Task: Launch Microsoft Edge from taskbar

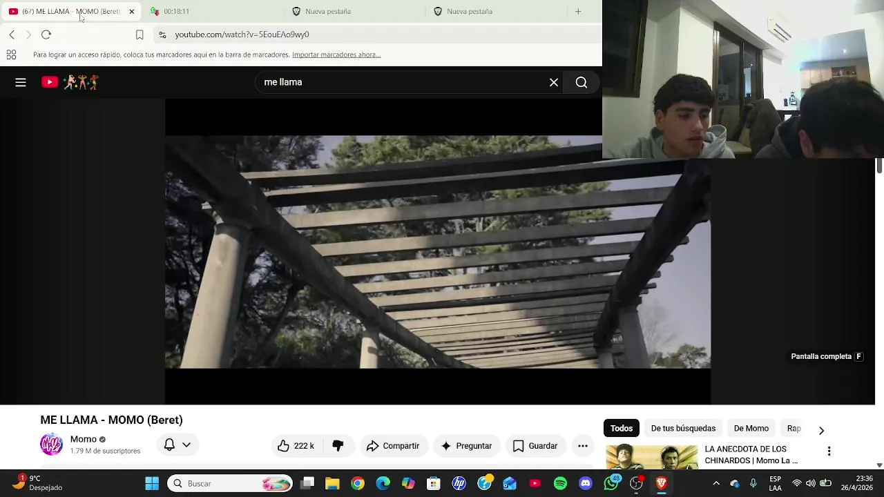Action: pyautogui.click(x=383, y=484)
